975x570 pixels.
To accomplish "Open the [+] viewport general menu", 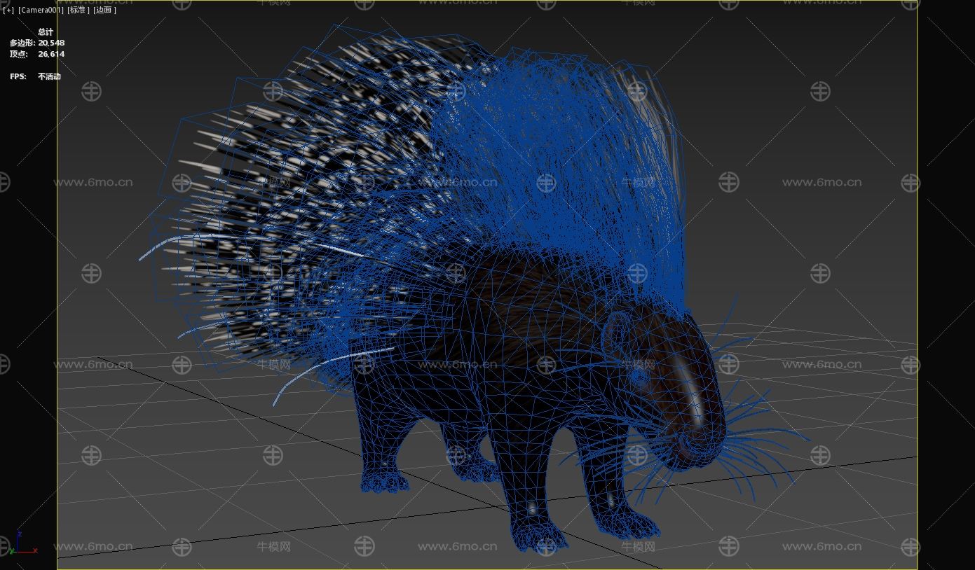I will (8, 11).
